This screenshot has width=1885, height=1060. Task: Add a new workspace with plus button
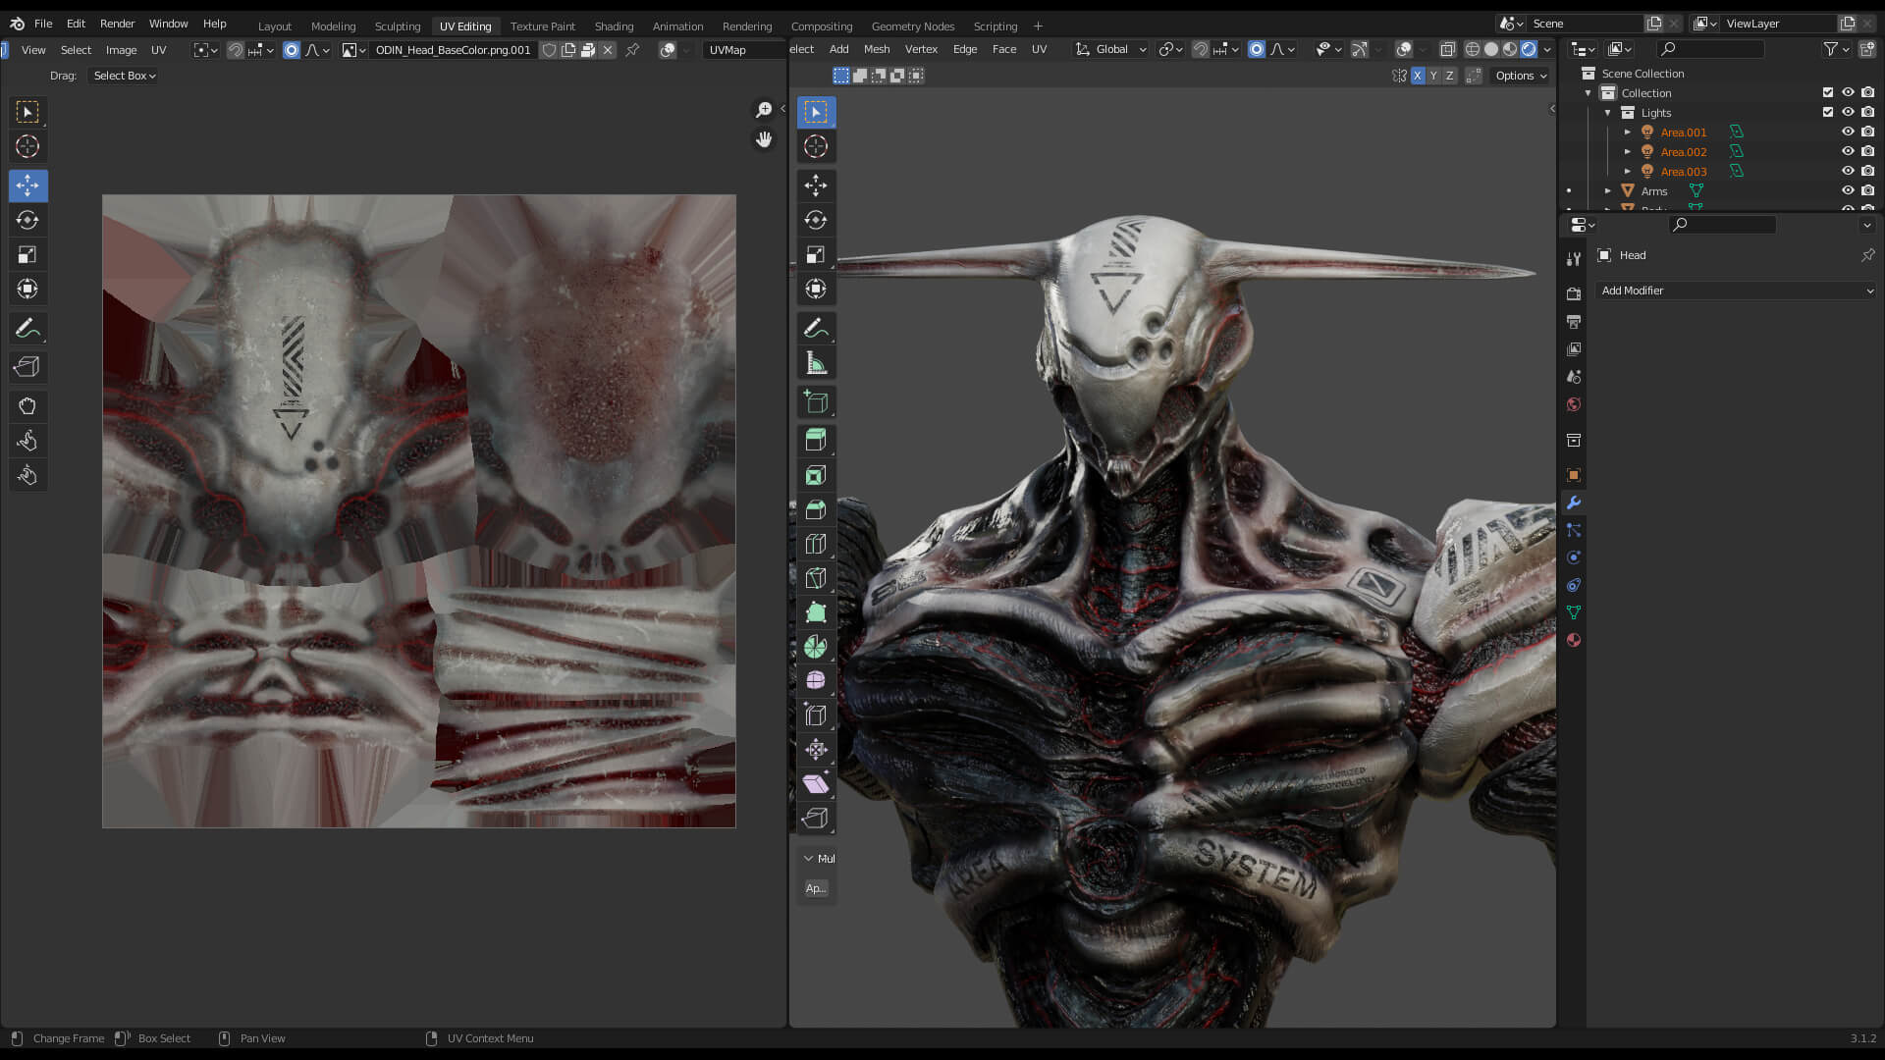pos(1038,26)
